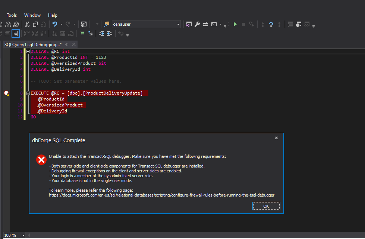Viewport: 365px width, 239px height.
Task: Click the Undo arrow icon
Action: coord(55,24)
